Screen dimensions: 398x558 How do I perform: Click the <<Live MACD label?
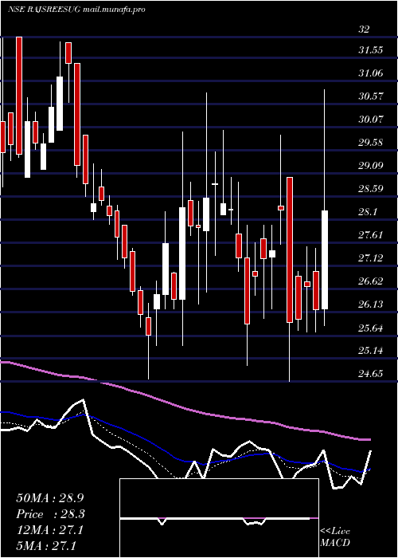click(x=335, y=537)
